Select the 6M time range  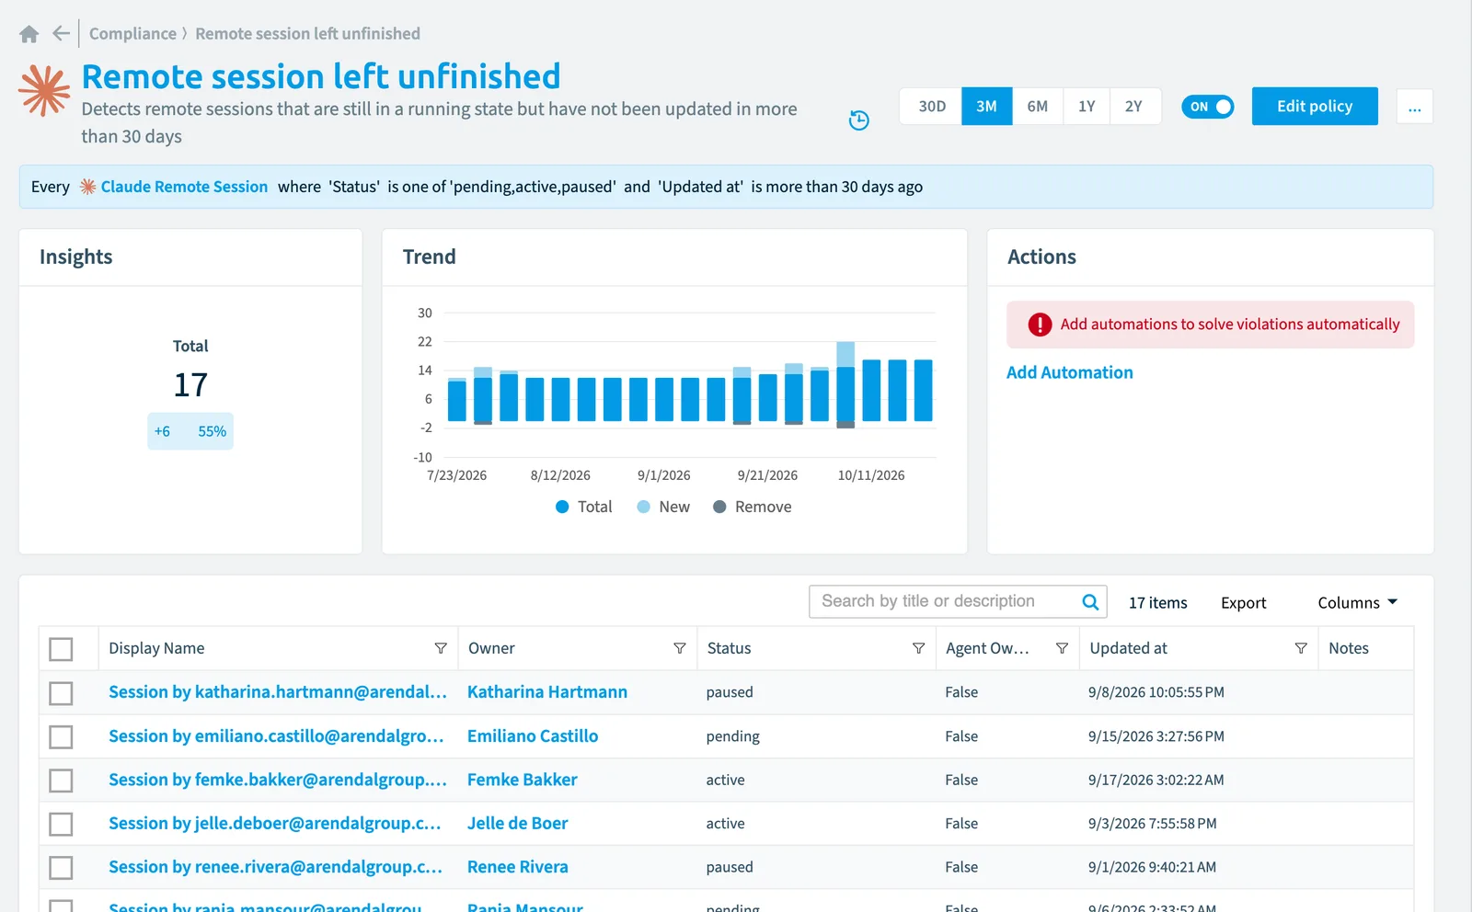click(x=1037, y=107)
